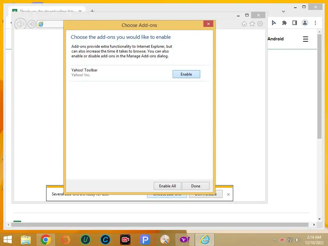Toggle Chrome side panel icon
The height and width of the screenshot is (246, 328).
[x=295, y=23]
